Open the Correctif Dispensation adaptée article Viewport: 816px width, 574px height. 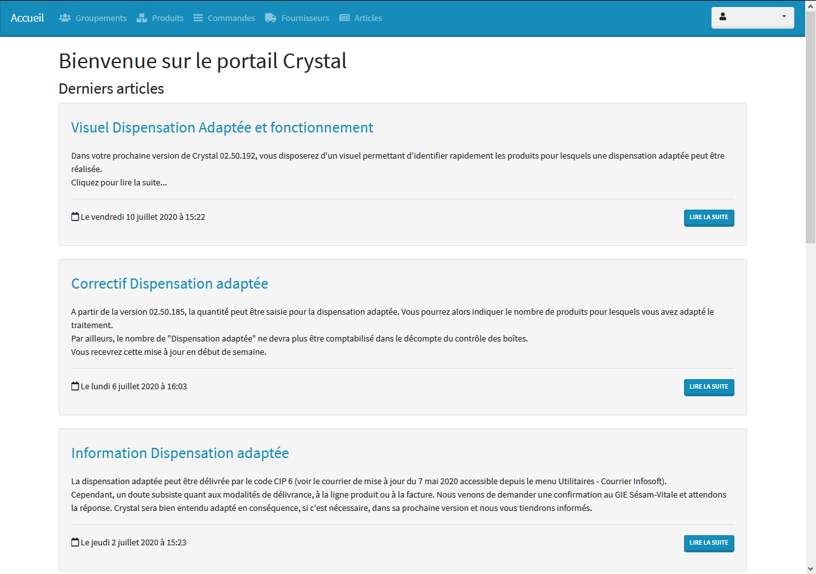[x=170, y=283]
